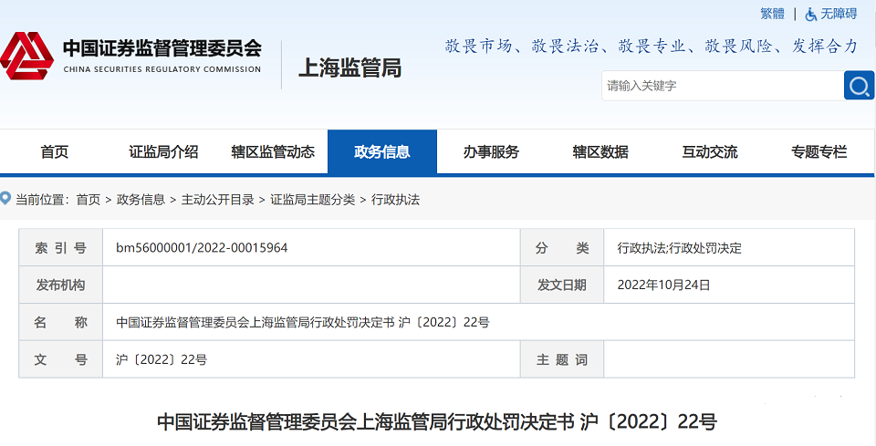Click 行政执法 breadcrumb link
876x446 pixels.
395,200
